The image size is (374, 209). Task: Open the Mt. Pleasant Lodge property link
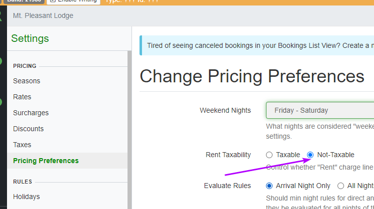43,15
